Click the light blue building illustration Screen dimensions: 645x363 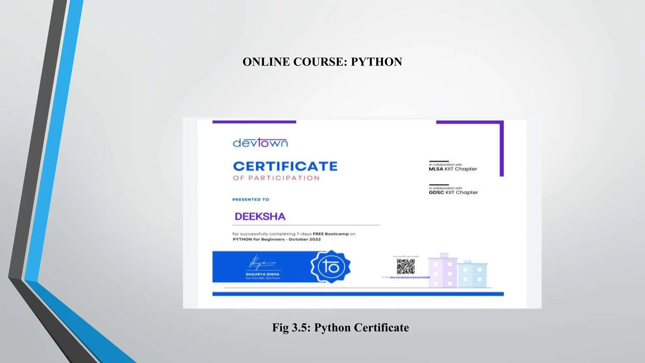tap(472, 274)
